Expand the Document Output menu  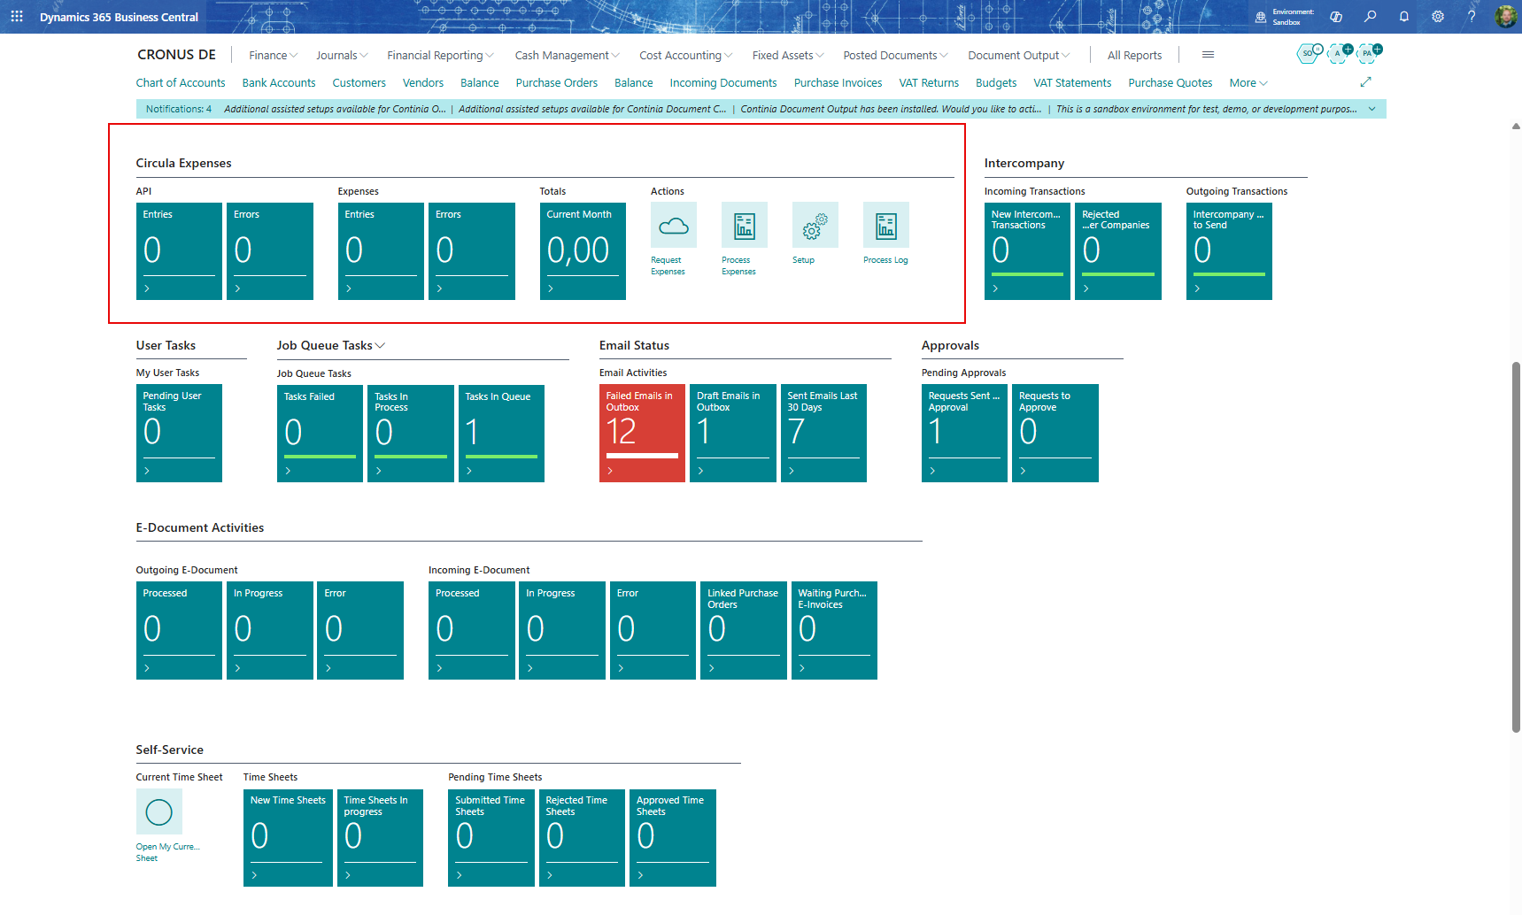click(1018, 55)
